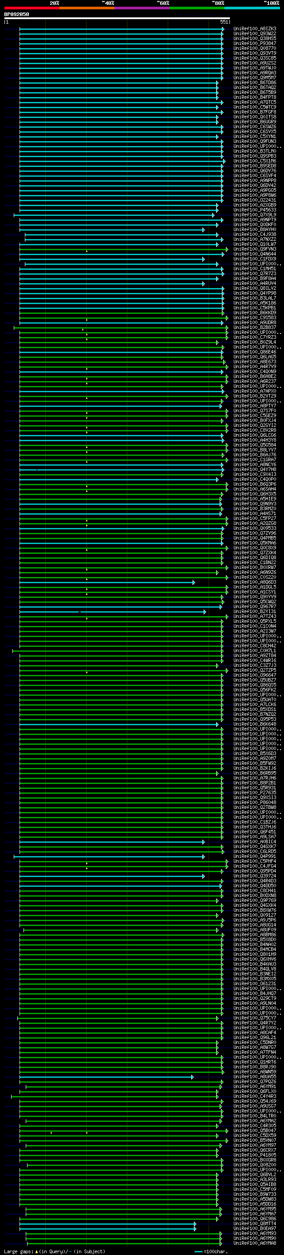The width and height of the screenshot is (284, 1255).
Task: Choose the UniRef100_C0H7L1 entry
Action: (x=255, y=651)
